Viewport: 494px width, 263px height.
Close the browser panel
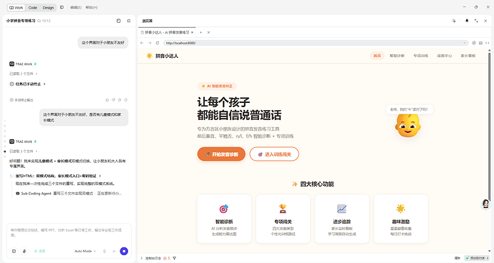tap(485, 21)
